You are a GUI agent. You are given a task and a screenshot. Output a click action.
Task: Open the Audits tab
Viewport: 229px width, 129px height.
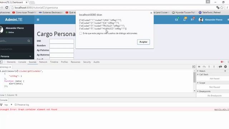tap(96, 62)
